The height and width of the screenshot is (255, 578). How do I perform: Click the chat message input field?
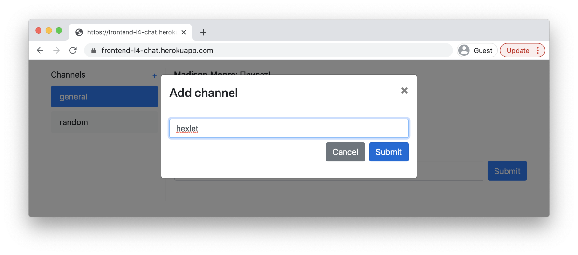click(450, 171)
